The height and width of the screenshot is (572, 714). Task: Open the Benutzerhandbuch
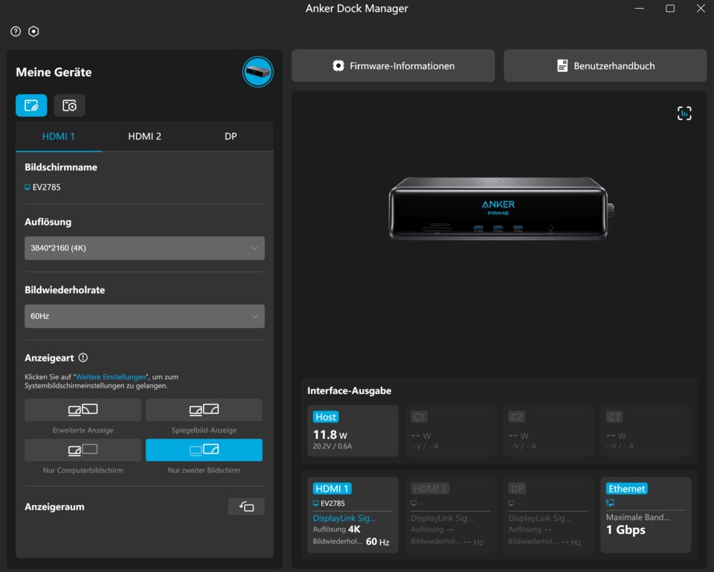point(605,65)
